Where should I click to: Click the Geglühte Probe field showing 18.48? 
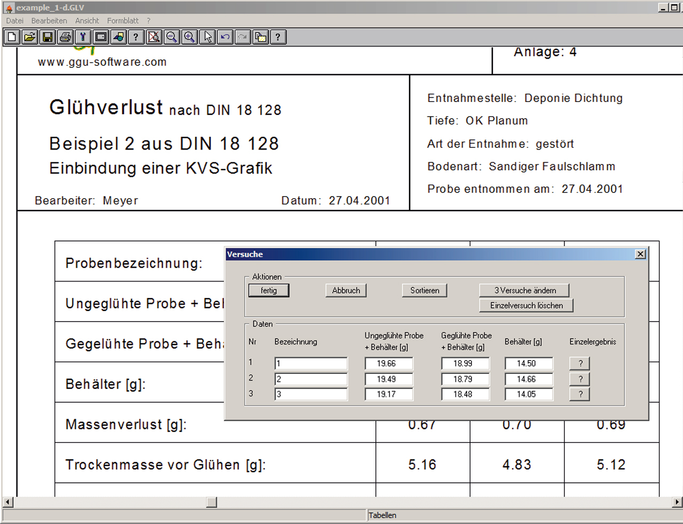coord(465,395)
